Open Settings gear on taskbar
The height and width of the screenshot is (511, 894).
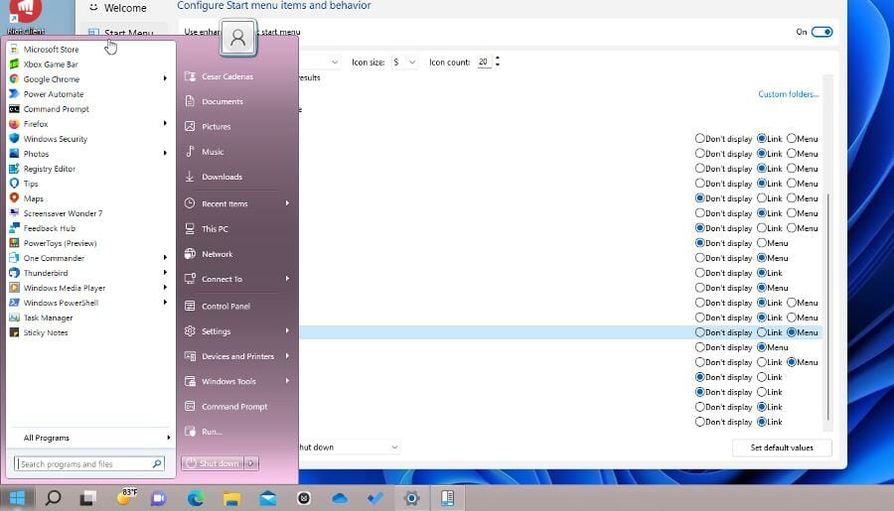[x=411, y=498]
